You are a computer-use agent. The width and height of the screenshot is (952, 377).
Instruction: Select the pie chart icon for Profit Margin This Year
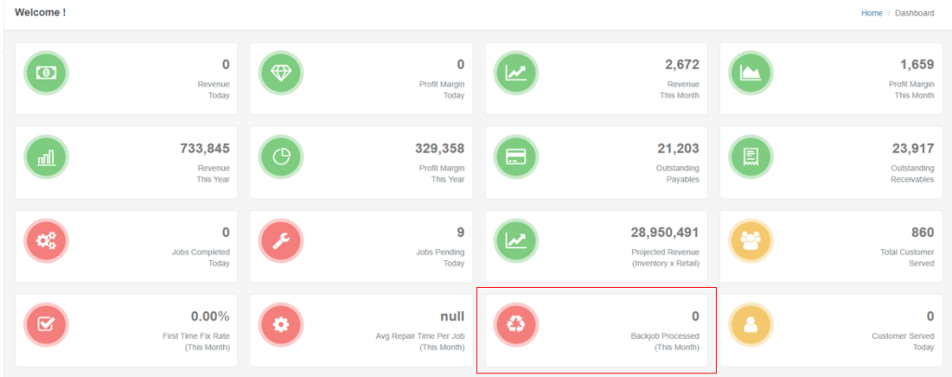tap(281, 157)
